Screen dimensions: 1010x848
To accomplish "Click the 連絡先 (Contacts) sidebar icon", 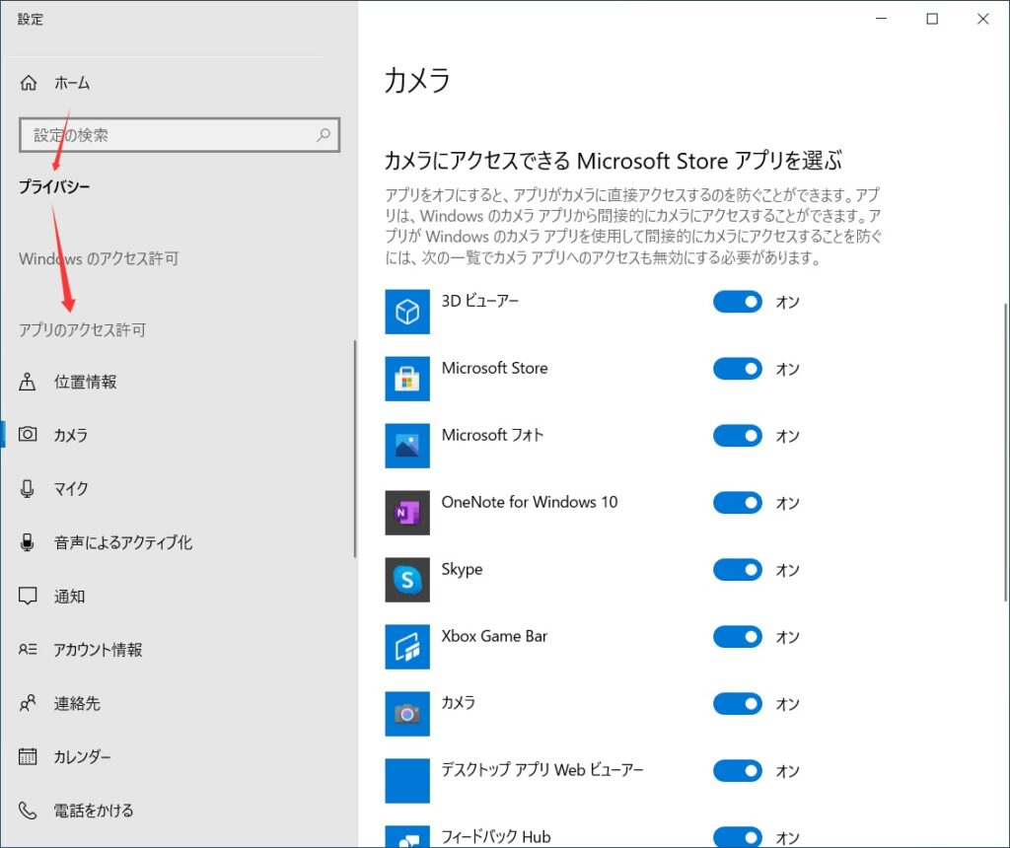I will click(28, 703).
